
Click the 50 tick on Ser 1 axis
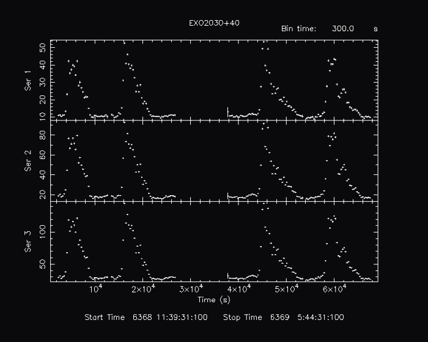coord(43,47)
